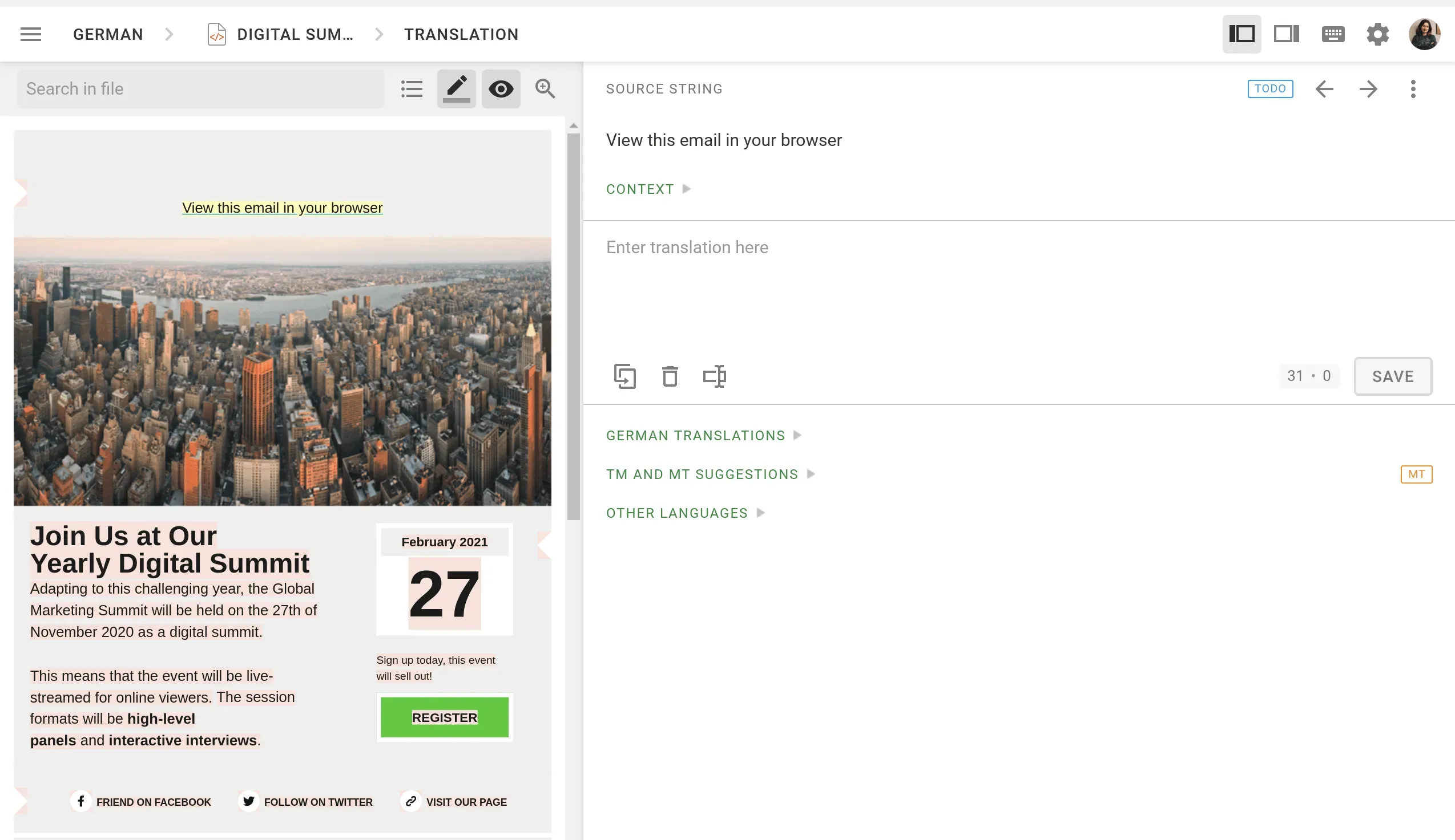Open the strings list view icon
The height and width of the screenshot is (840, 1455).
click(x=411, y=88)
